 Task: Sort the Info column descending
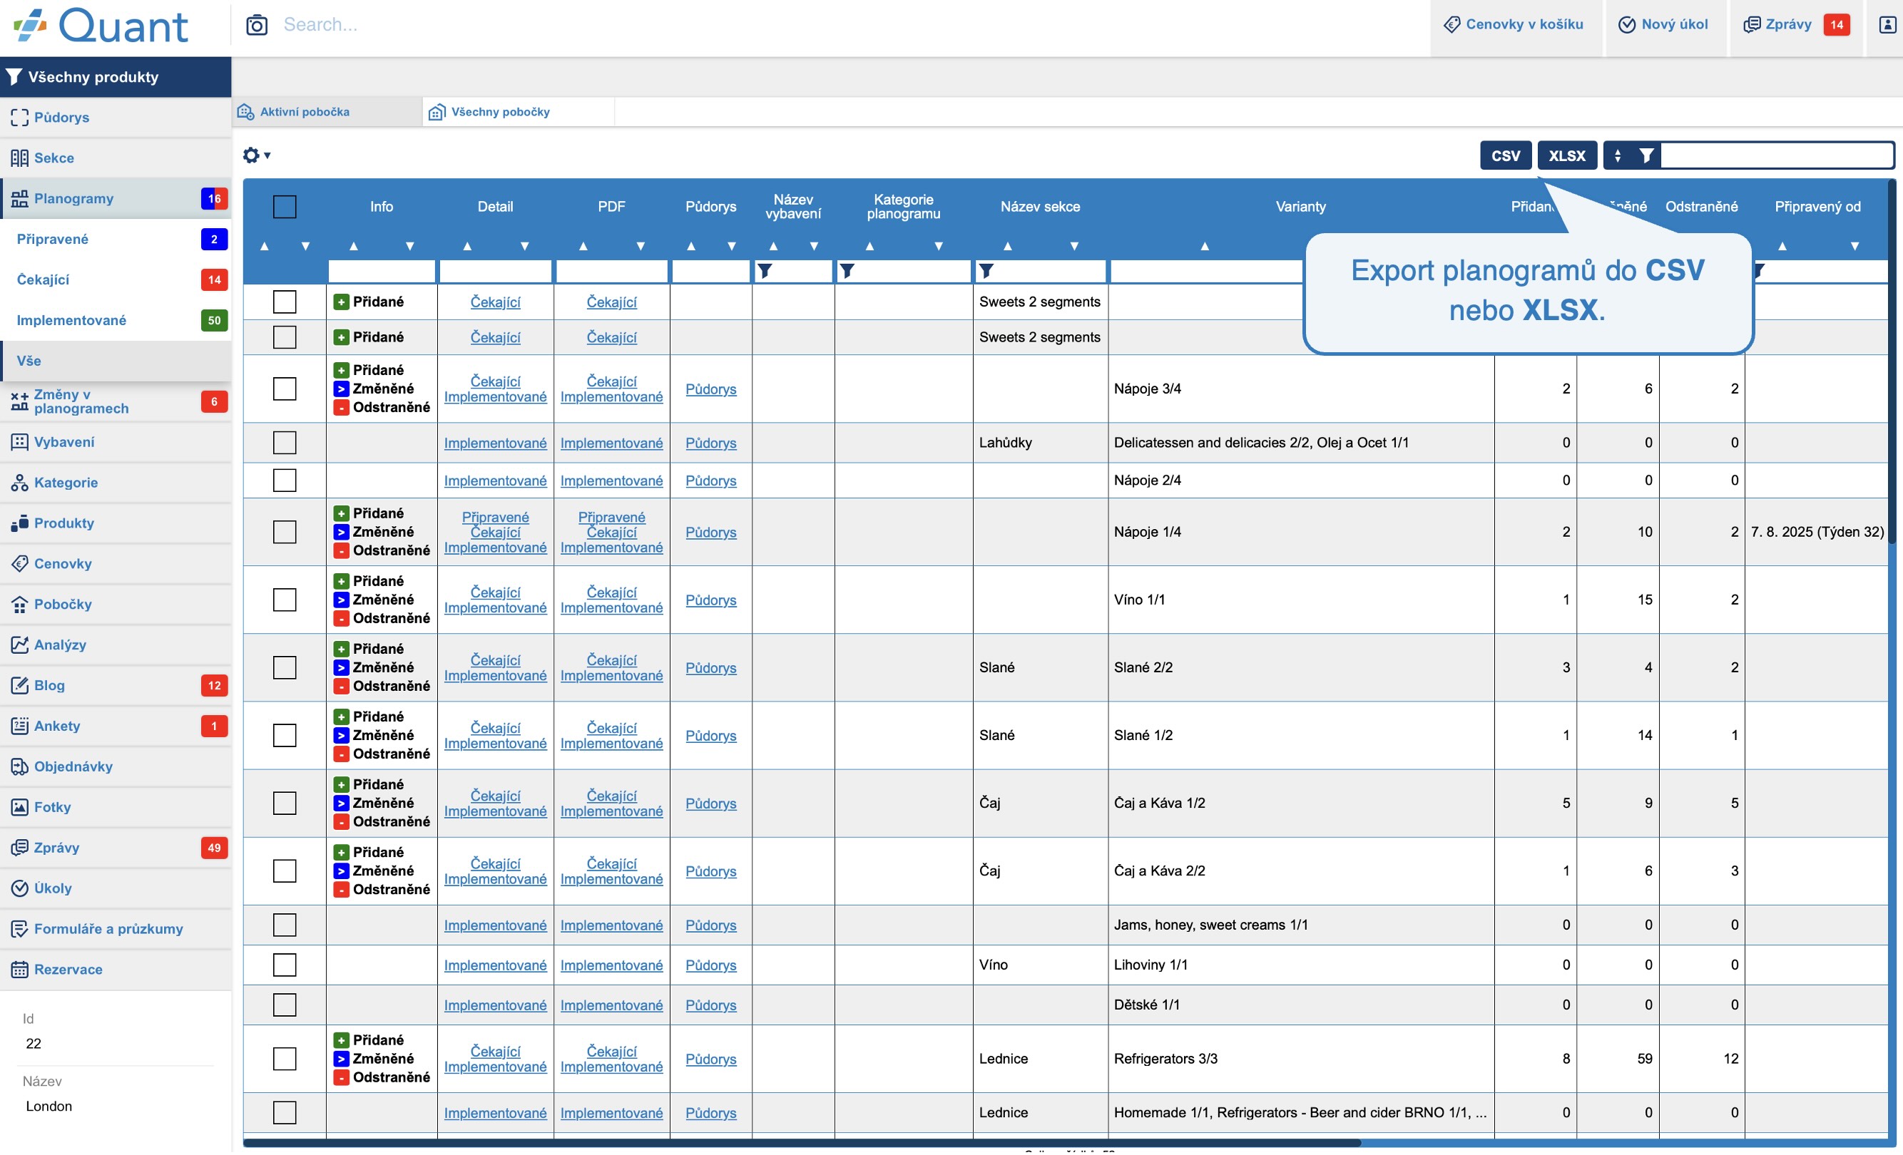click(409, 246)
